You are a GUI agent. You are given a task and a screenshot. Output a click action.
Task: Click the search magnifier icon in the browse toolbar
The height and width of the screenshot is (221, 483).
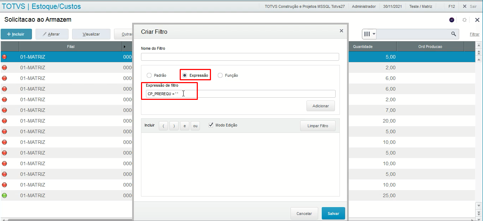(x=454, y=34)
